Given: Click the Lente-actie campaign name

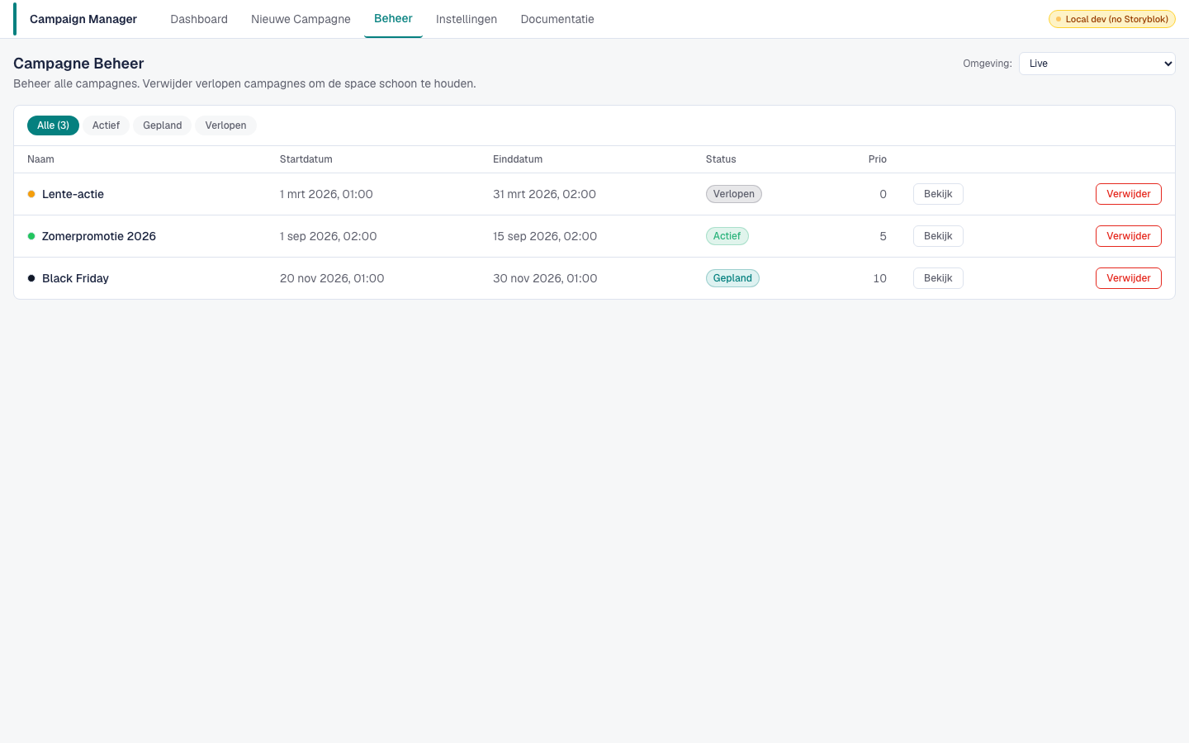Looking at the screenshot, I should (x=73, y=194).
